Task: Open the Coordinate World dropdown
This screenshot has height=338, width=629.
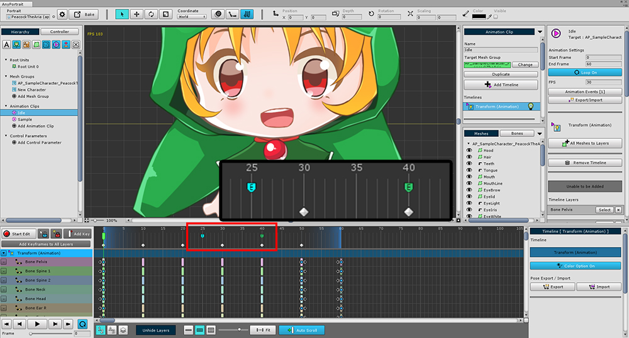Action: (x=192, y=17)
